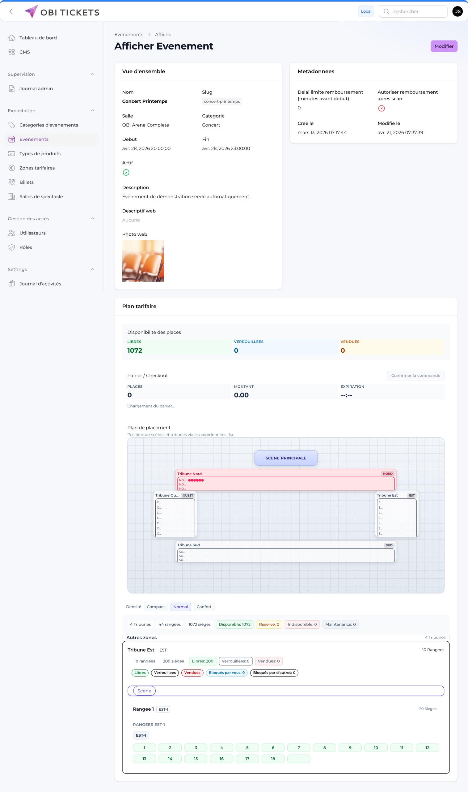Open Tableau de bord page
This screenshot has width=468, height=792.
click(52, 37)
